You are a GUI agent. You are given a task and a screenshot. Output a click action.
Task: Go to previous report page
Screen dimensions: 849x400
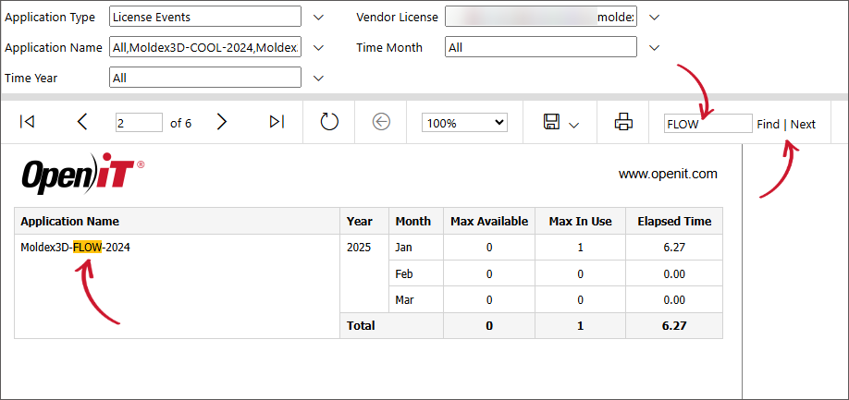tap(82, 122)
